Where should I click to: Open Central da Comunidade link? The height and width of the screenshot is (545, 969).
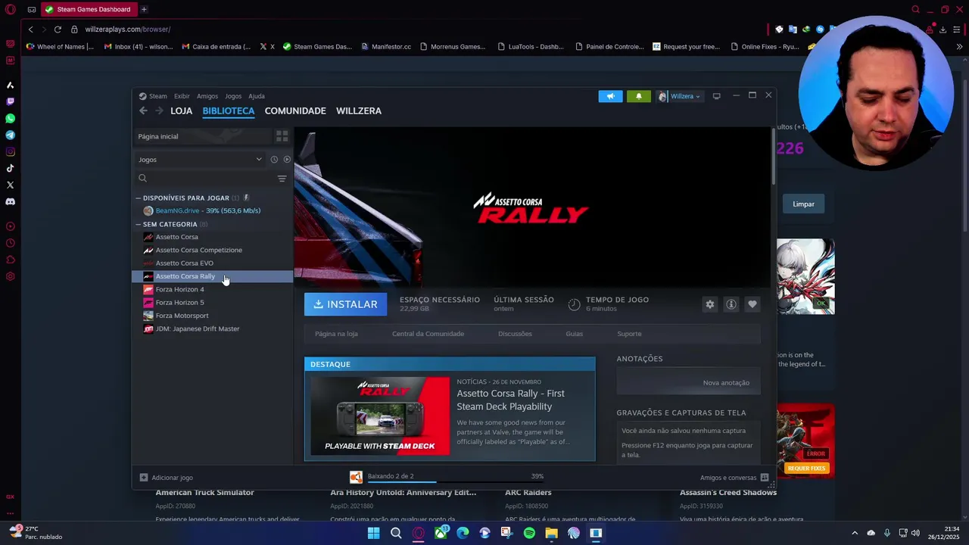[x=428, y=334]
